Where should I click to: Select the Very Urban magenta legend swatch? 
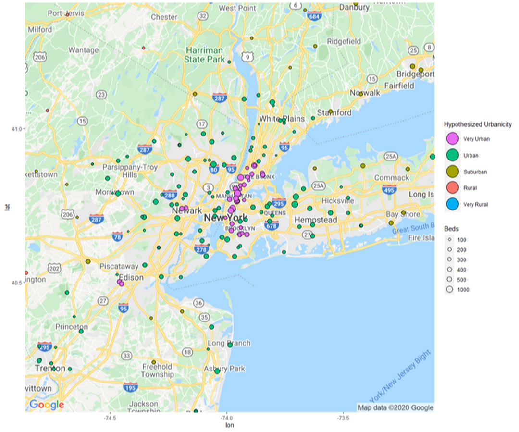452,139
